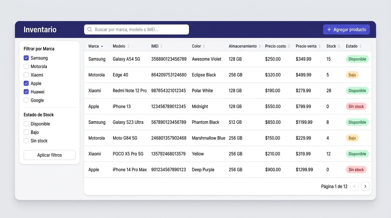391x218 pixels.
Task: Sort table by Precio costo column
Action: click(278, 46)
